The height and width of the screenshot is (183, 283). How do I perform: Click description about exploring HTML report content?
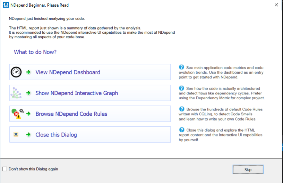click(221, 135)
